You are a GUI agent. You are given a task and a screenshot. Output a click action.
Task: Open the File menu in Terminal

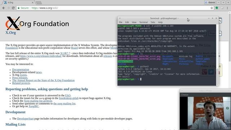tap(121, 22)
